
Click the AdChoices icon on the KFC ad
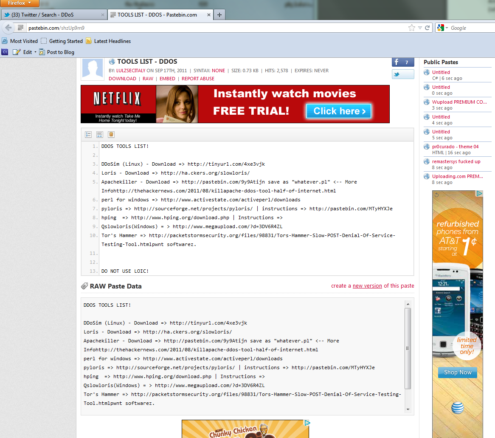tap(307, 423)
